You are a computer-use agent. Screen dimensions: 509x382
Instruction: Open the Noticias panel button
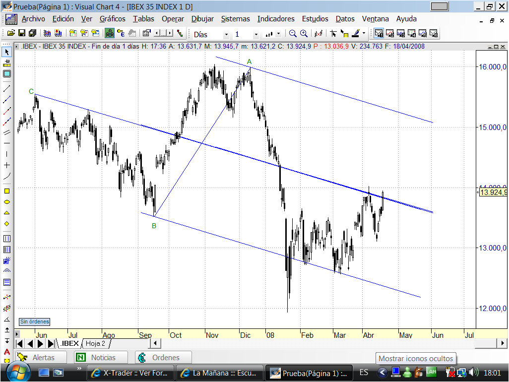pos(101,357)
